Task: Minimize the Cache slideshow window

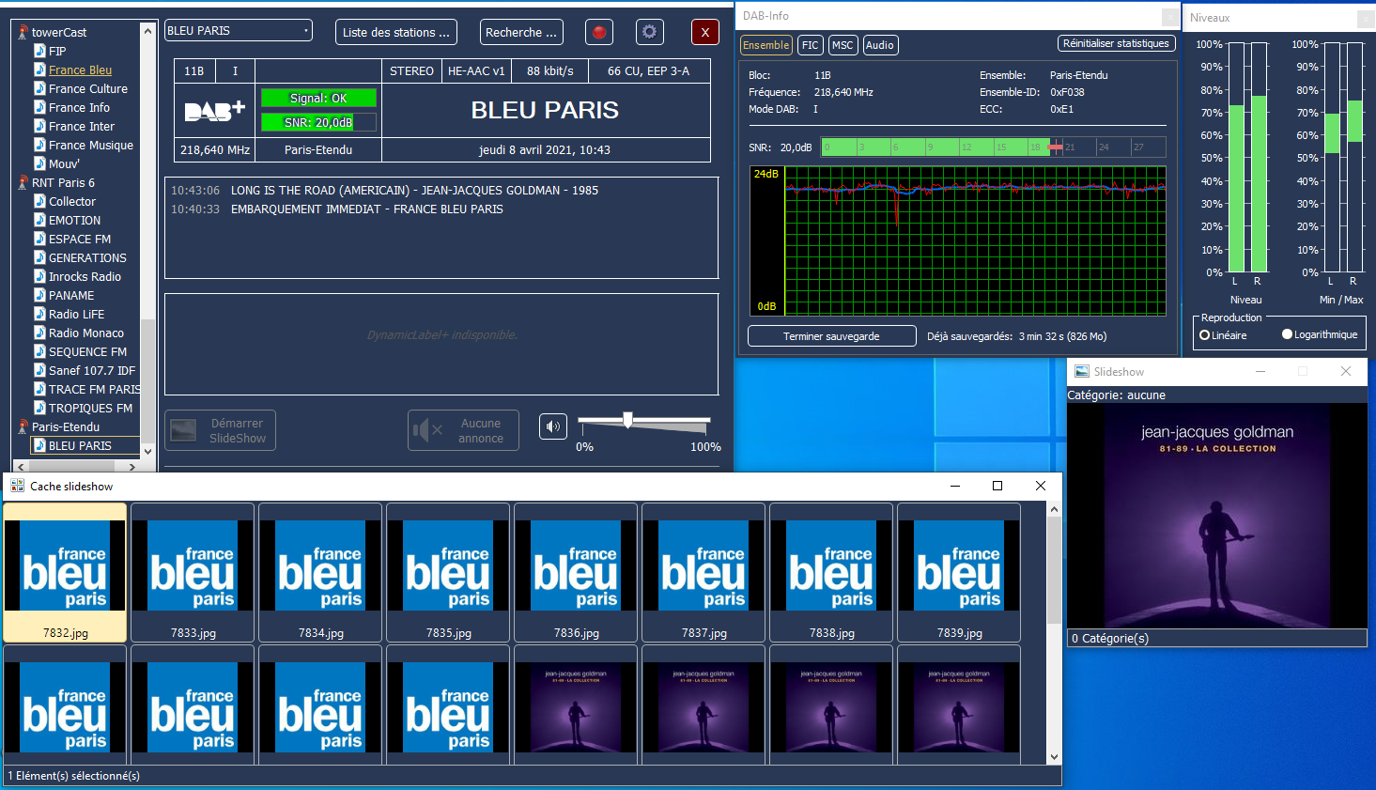Action: tap(955, 486)
